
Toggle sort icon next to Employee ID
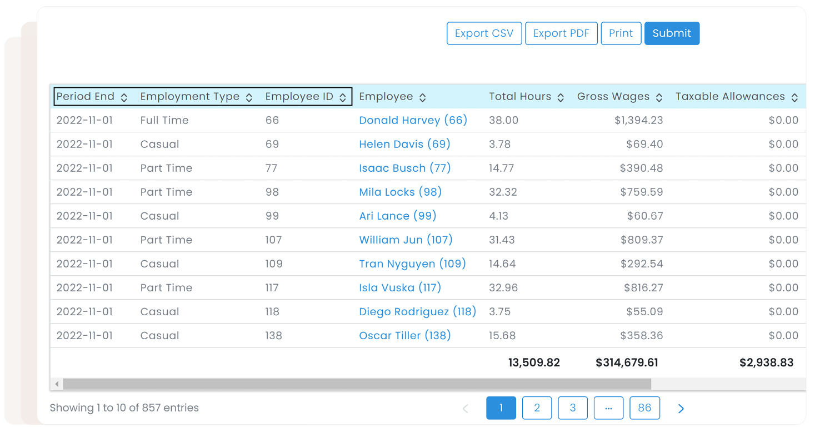tap(343, 97)
